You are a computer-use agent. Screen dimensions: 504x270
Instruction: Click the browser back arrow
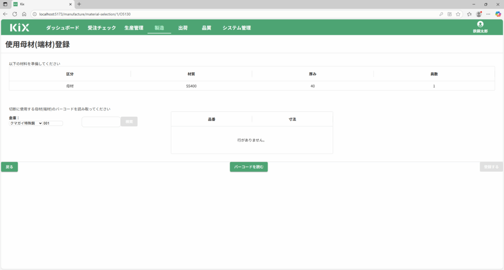point(5,14)
